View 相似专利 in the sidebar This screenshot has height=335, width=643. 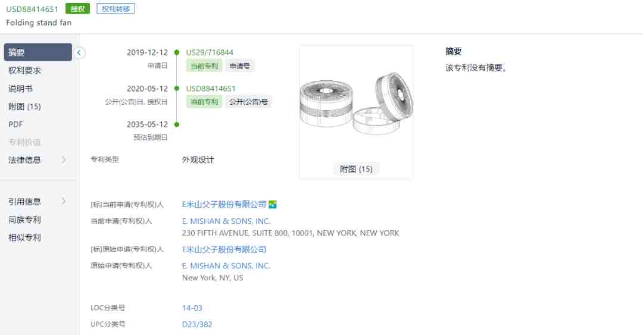pyautogui.click(x=24, y=237)
